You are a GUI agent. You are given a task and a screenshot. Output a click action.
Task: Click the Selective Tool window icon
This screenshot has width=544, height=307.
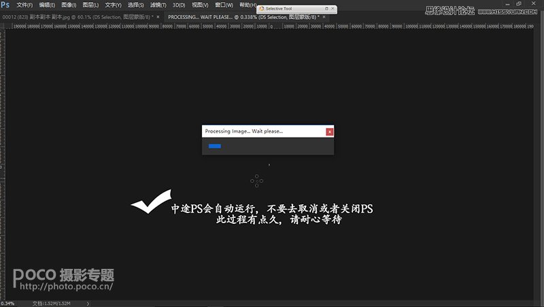pyautogui.click(x=261, y=9)
